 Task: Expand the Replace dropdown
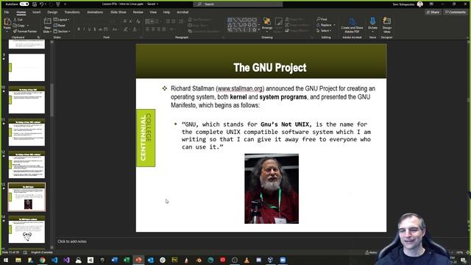click(334, 25)
